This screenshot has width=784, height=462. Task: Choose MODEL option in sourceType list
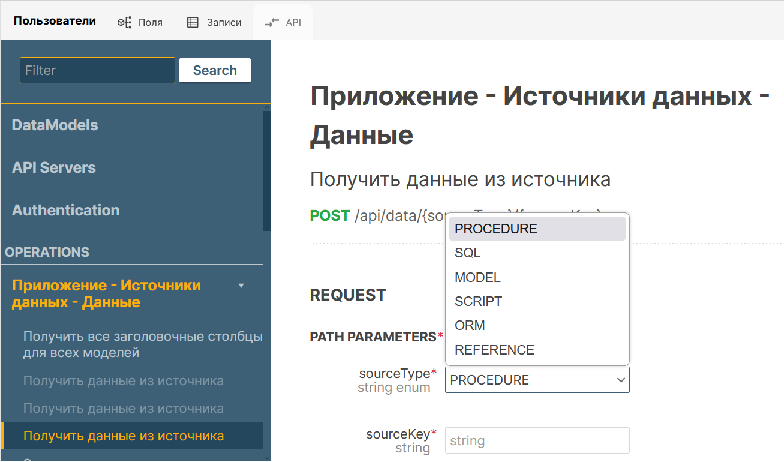pyautogui.click(x=477, y=277)
